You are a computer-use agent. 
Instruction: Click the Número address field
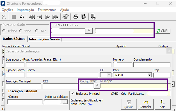[x=122, y=65]
